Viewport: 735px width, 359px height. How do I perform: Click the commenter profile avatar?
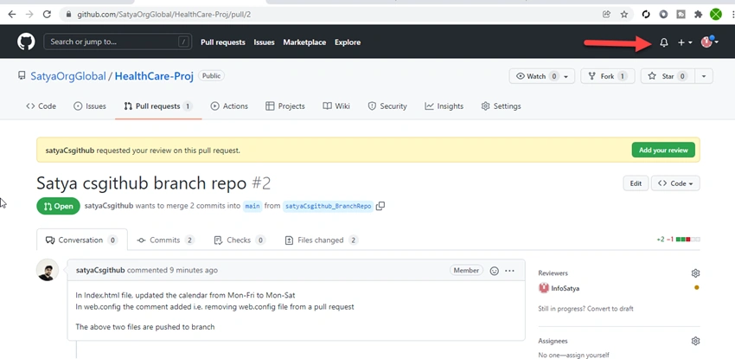point(48,270)
